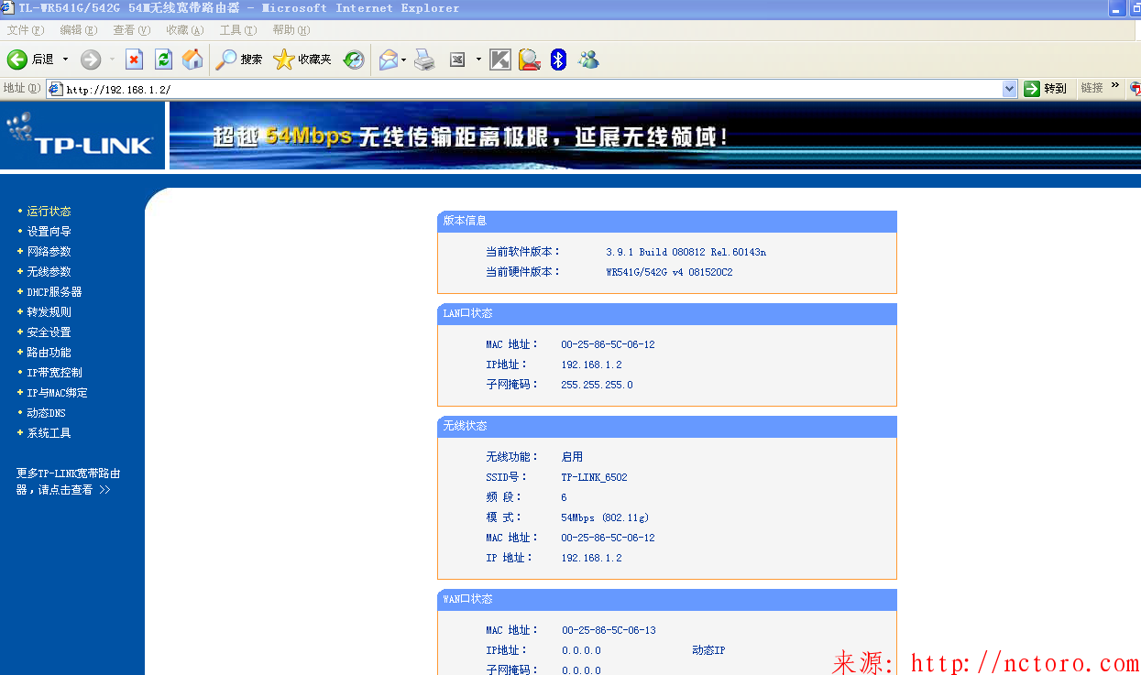Click the person-with-magnifier toolbar icon
The image size is (1141, 675).
530,60
